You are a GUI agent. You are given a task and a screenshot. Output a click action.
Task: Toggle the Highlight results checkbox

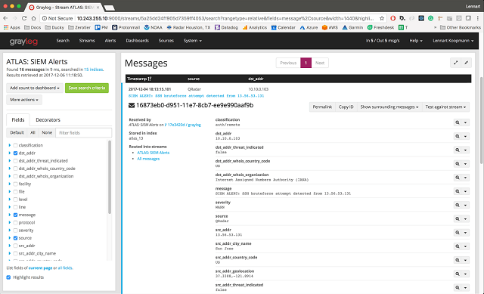[x=8, y=277]
